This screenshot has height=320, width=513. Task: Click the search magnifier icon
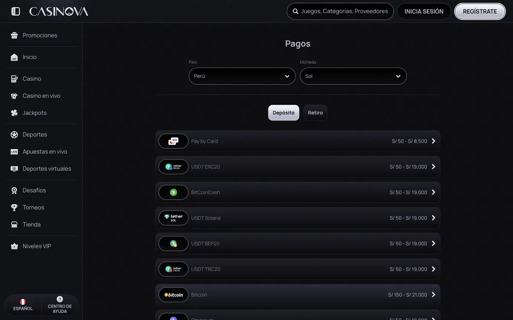(295, 12)
